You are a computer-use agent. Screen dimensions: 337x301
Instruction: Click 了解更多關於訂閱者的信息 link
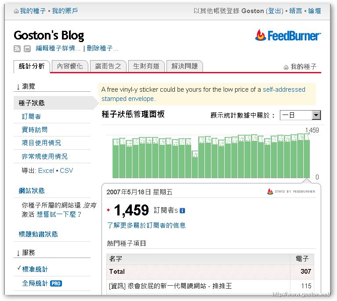(146, 225)
